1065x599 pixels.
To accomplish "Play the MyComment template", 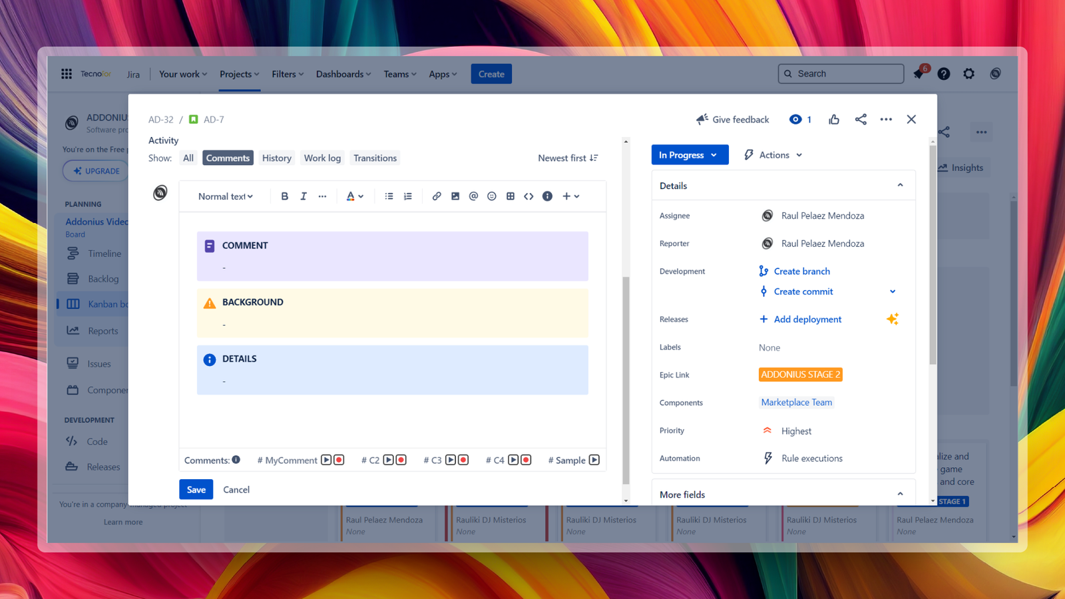I will click(x=326, y=460).
